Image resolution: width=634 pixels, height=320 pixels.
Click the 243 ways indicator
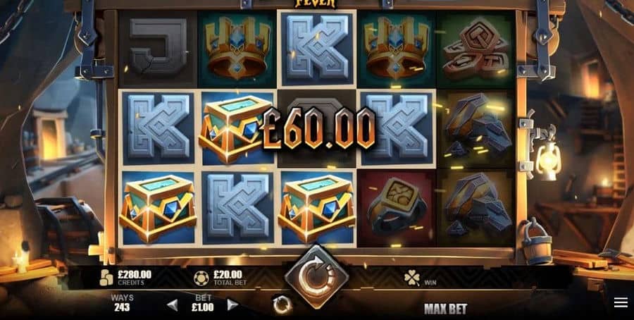pos(122,307)
